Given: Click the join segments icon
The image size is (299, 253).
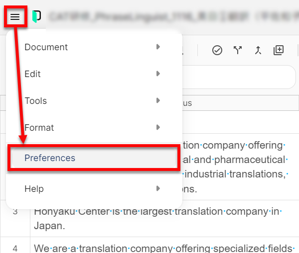Looking at the screenshot, I should [x=258, y=50].
